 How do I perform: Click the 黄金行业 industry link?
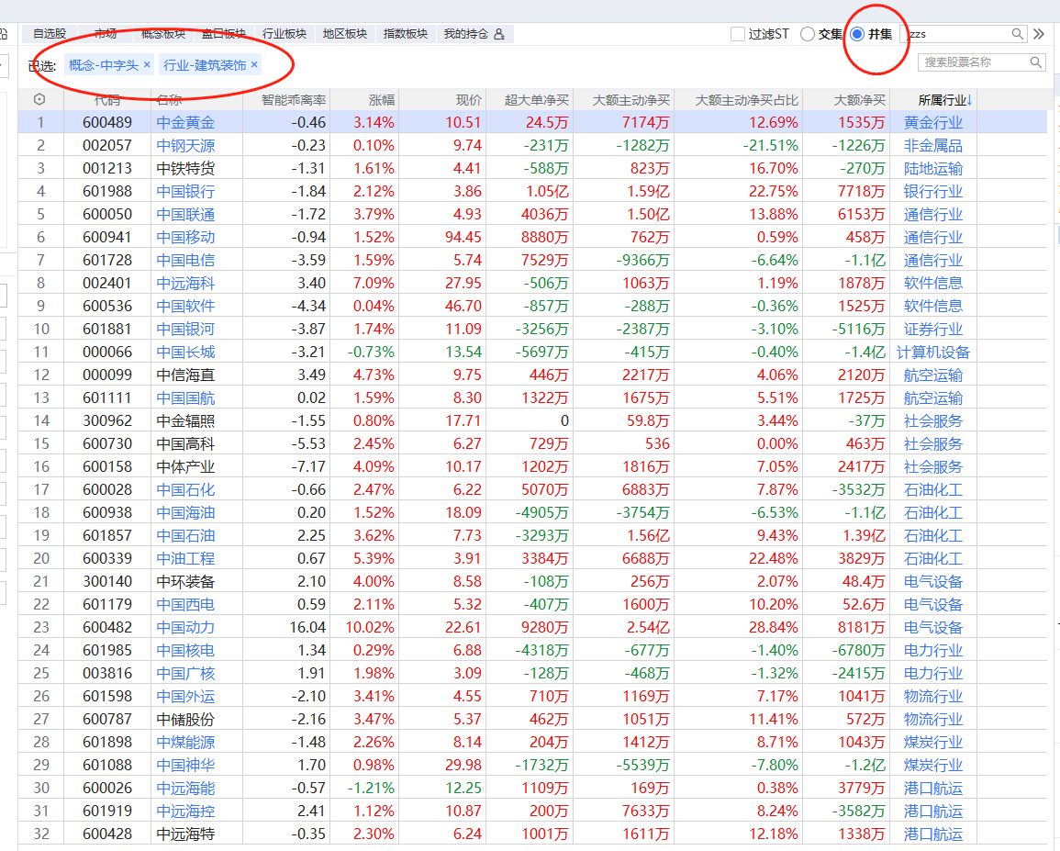[x=932, y=122]
